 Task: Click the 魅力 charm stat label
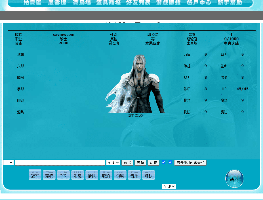(x=187, y=78)
